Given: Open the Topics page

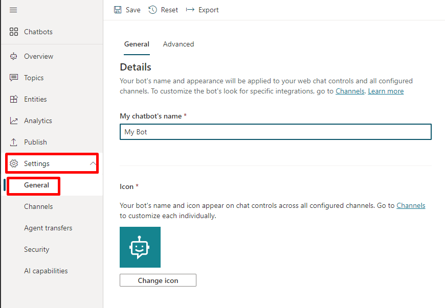Looking at the screenshot, I should click(x=34, y=78).
